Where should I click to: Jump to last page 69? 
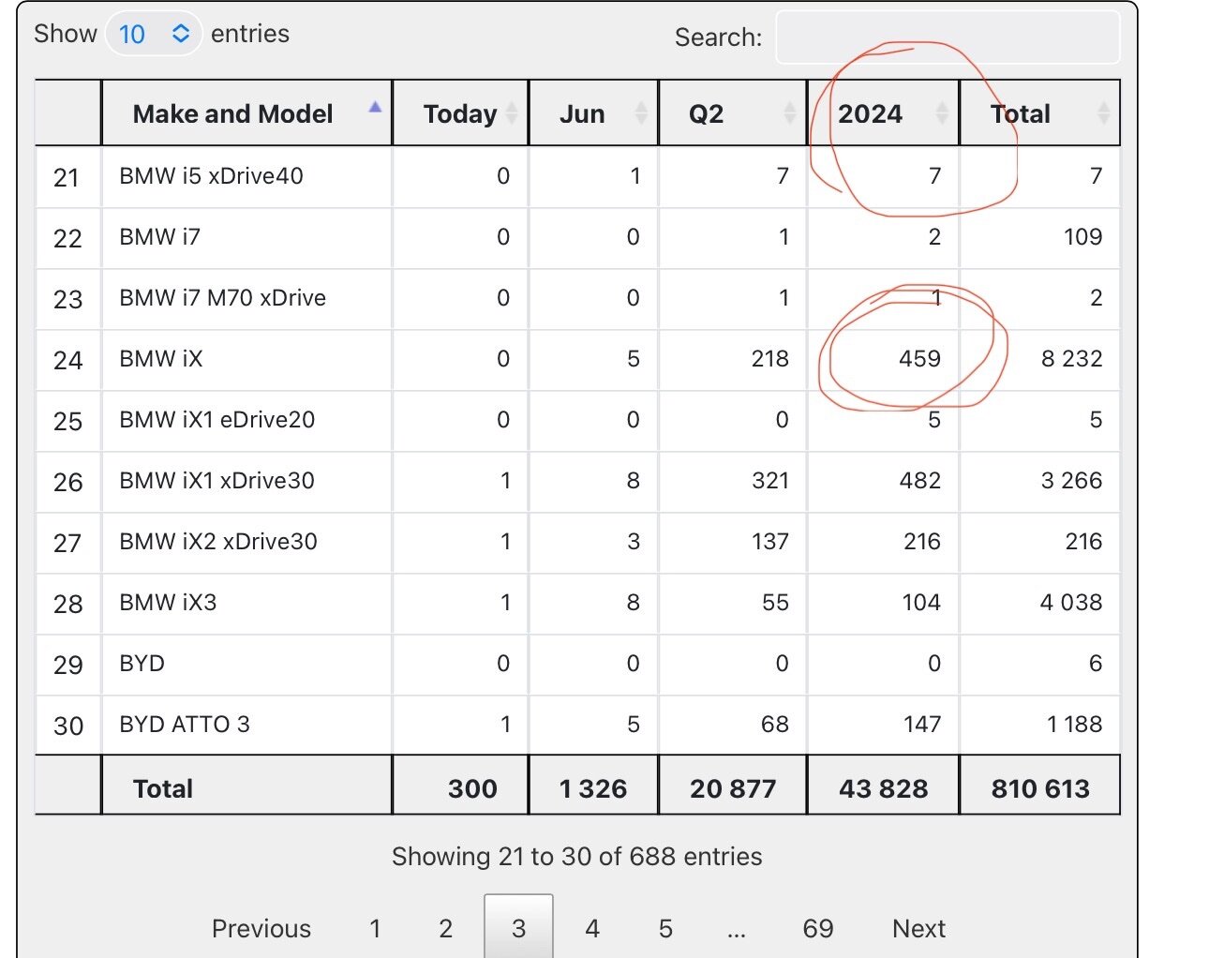pyautogui.click(x=818, y=928)
